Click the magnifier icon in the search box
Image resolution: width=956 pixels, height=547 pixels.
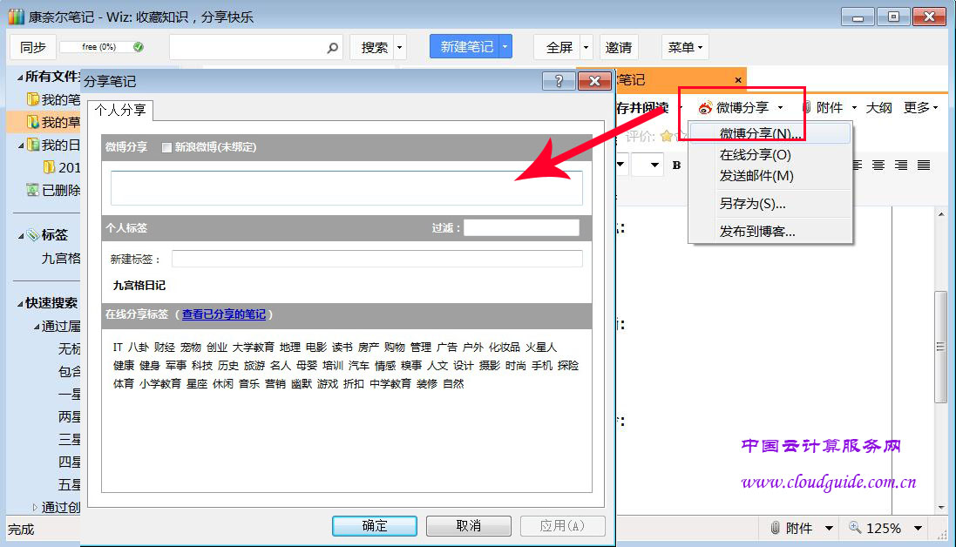click(332, 48)
